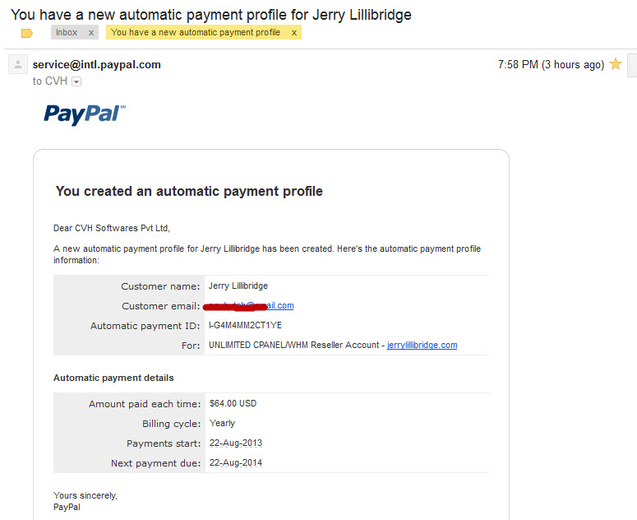Click sender address service@intl.paypal.com
The height and width of the screenshot is (520, 637).
click(97, 65)
